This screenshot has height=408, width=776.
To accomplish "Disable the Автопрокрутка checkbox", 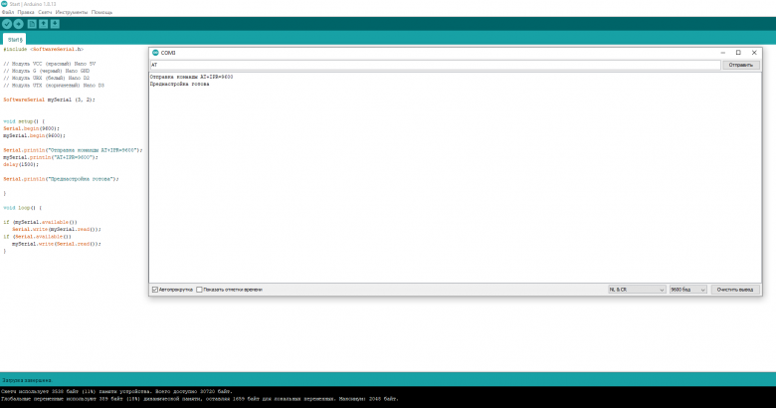I will coord(154,289).
